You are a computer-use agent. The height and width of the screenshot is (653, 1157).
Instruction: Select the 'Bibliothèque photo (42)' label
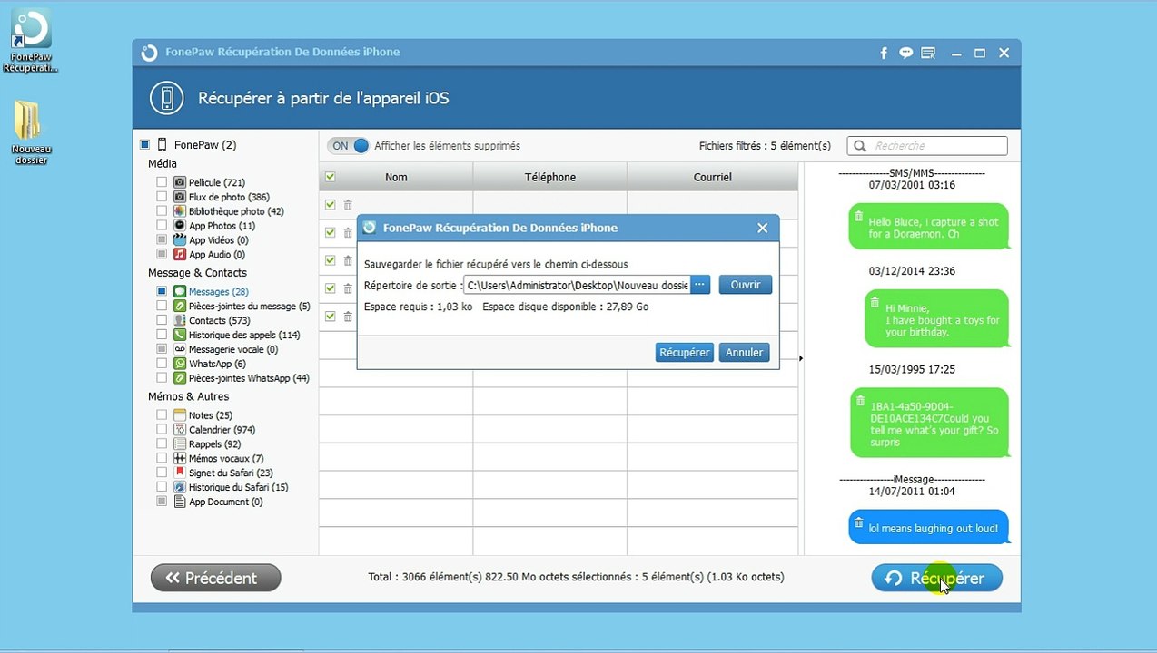(x=236, y=211)
